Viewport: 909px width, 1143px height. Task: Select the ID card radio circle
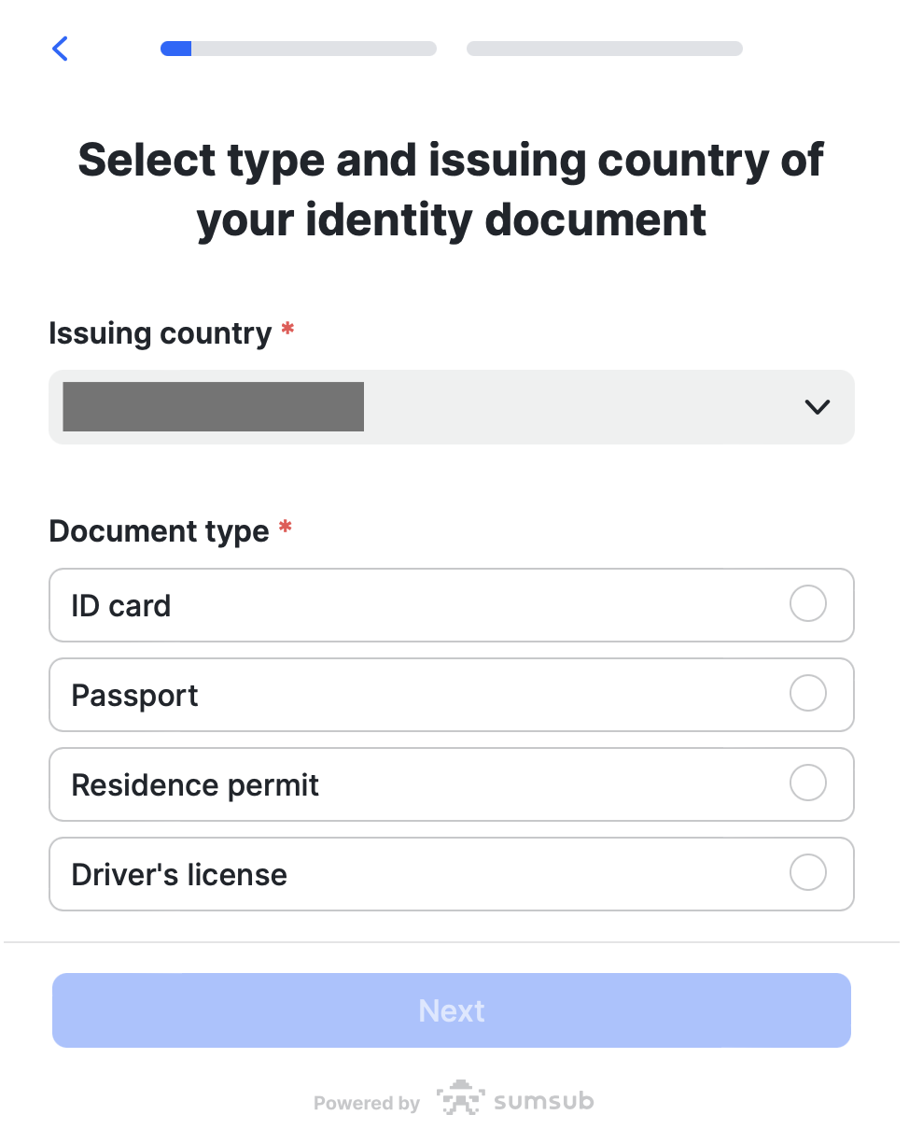pos(807,604)
